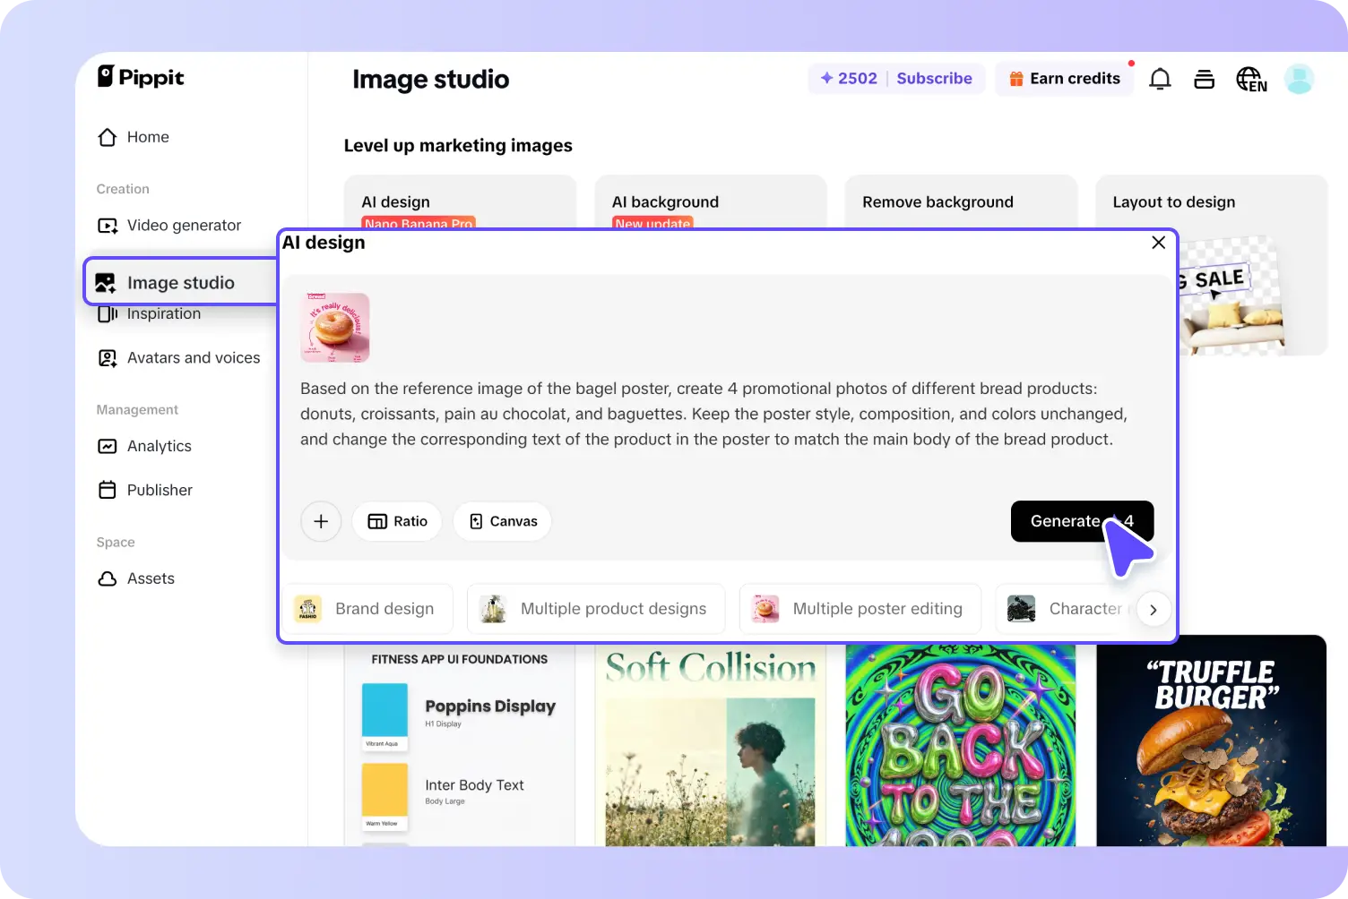Switch to the Inspiration section
The width and height of the screenshot is (1348, 899).
coord(164,313)
